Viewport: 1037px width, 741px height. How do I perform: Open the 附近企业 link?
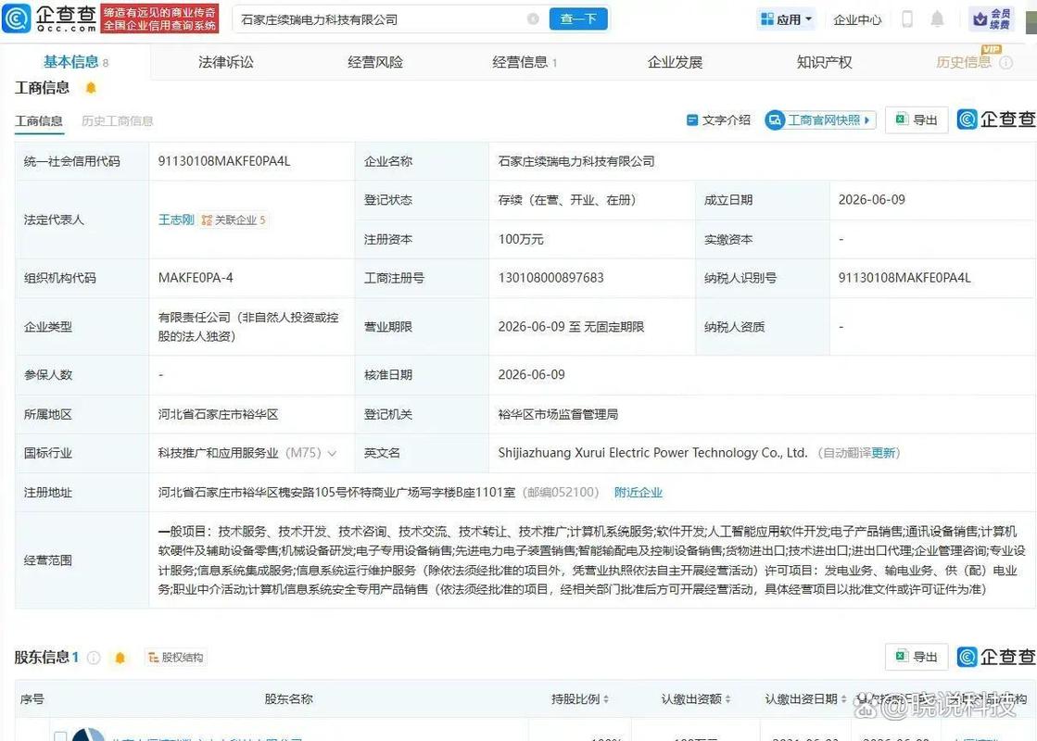tap(639, 493)
